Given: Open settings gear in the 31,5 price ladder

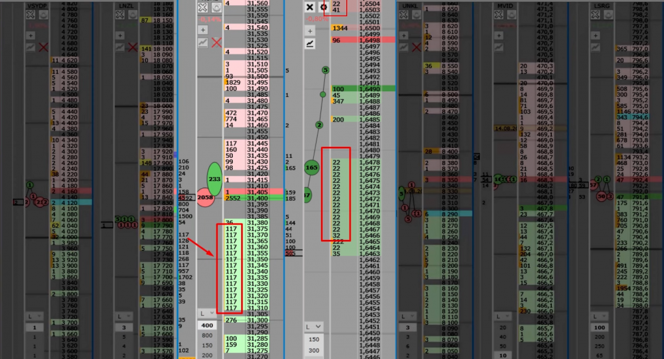Looking at the screenshot, I should (217, 7).
